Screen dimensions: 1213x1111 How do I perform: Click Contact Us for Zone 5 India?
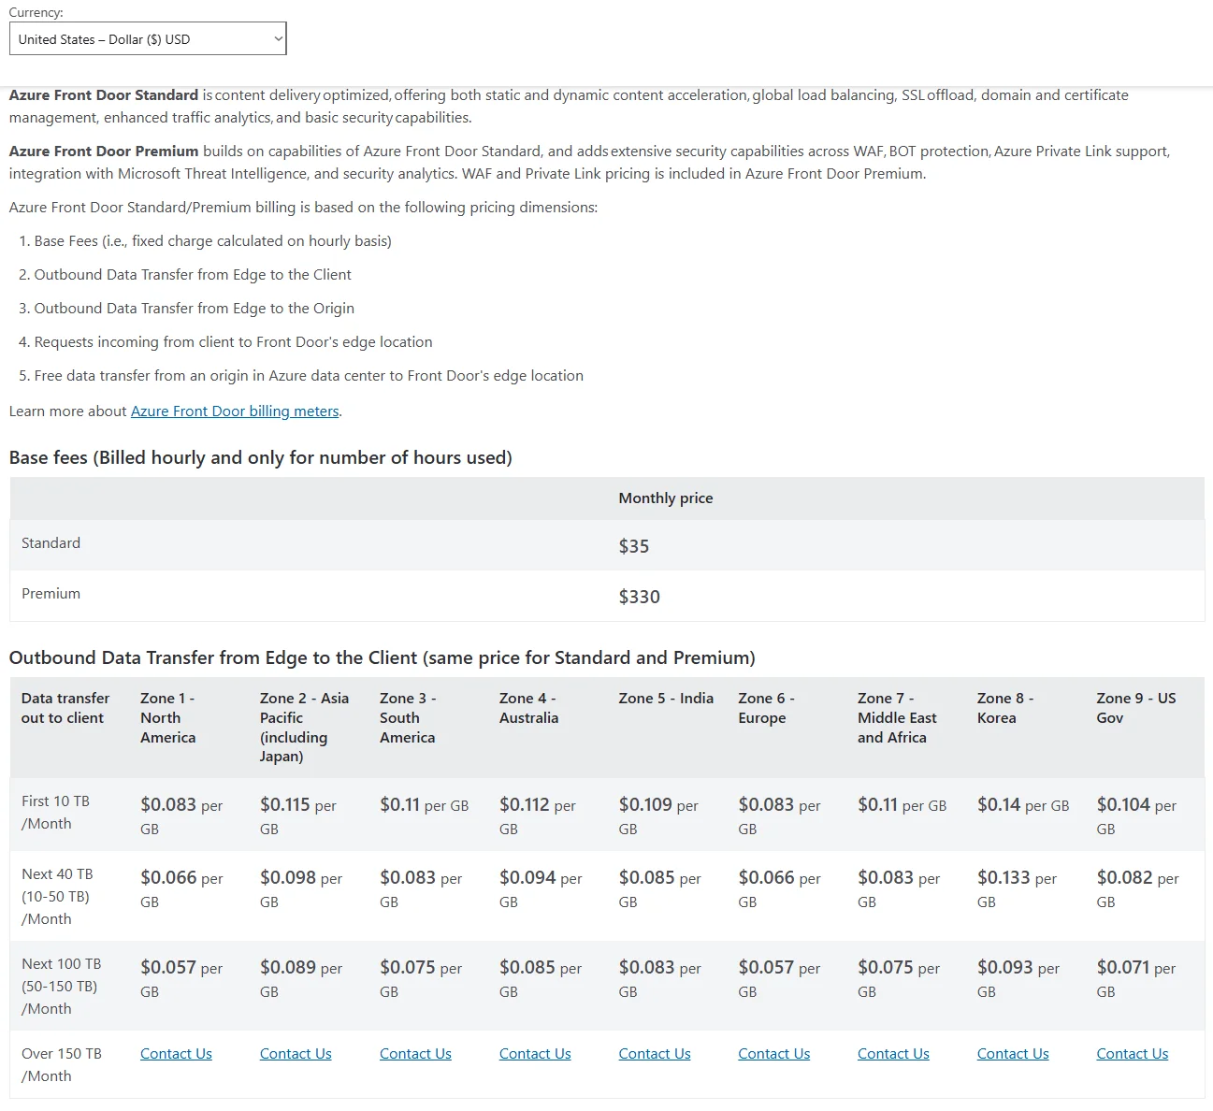tap(655, 1054)
